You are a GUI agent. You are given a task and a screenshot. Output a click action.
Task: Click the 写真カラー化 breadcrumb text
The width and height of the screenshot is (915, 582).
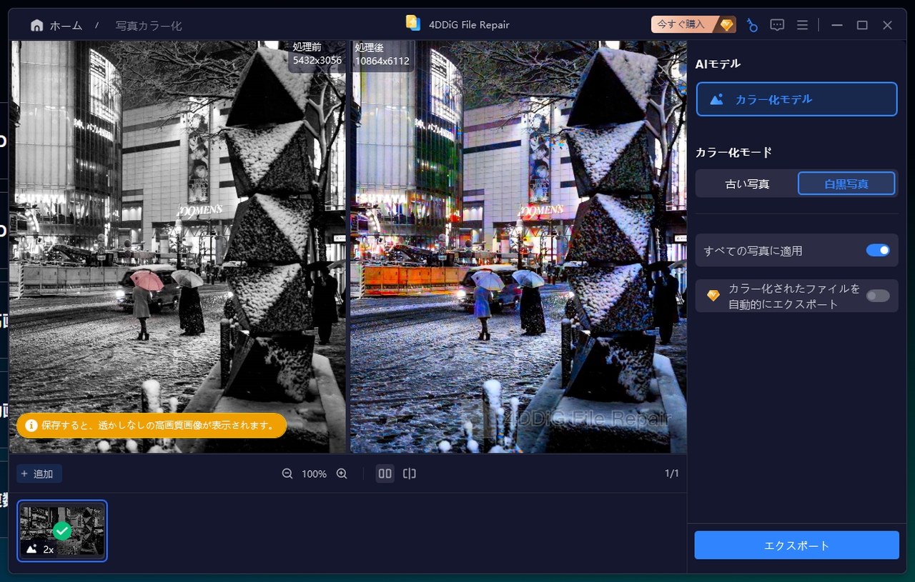pyautogui.click(x=149, y=26)
